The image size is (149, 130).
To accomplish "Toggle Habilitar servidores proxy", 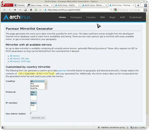I will click(112, 128).
